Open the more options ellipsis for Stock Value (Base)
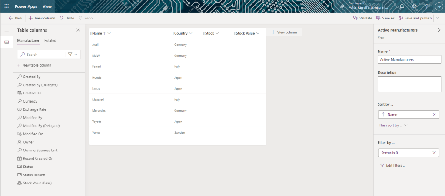 (x=80, y=183)
